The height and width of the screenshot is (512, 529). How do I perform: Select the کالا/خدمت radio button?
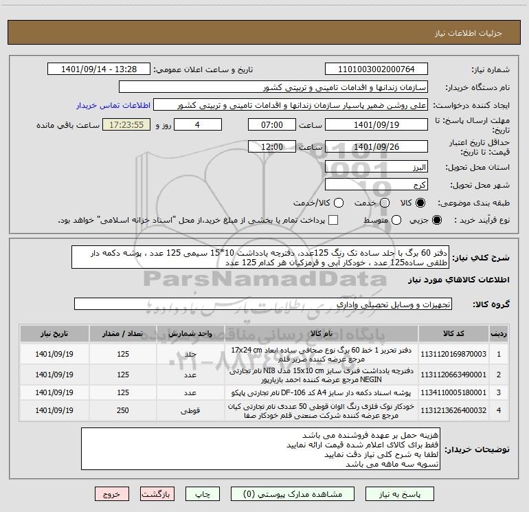coord(339,203)
